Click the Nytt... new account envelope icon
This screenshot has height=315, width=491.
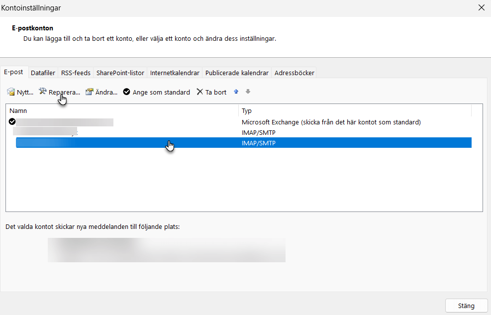click(11, 92)
